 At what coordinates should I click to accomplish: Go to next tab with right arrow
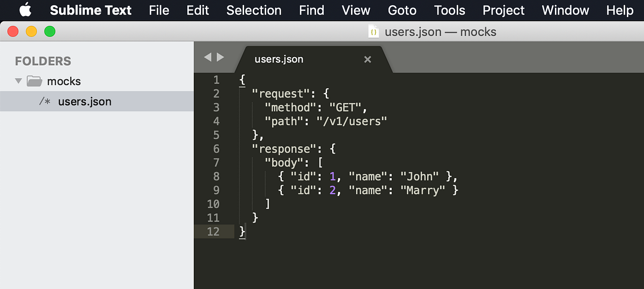pos(221,57)
